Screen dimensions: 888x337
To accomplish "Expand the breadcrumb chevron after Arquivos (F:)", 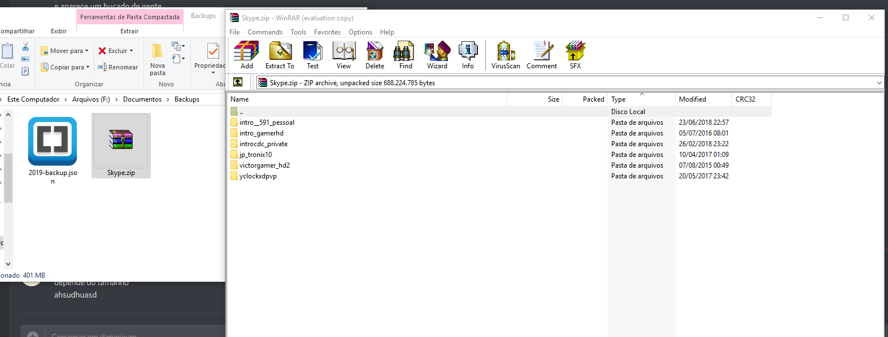I will tap(116, 99).
